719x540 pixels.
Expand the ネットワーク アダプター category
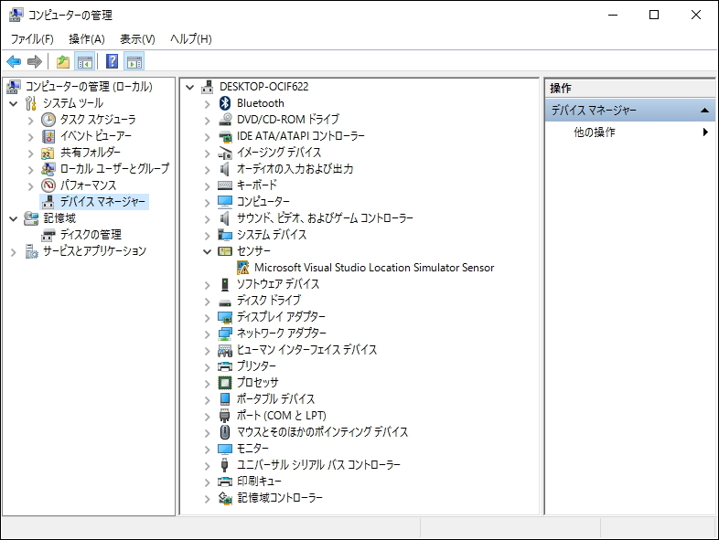pyautogui.click(x=208, y=334)
